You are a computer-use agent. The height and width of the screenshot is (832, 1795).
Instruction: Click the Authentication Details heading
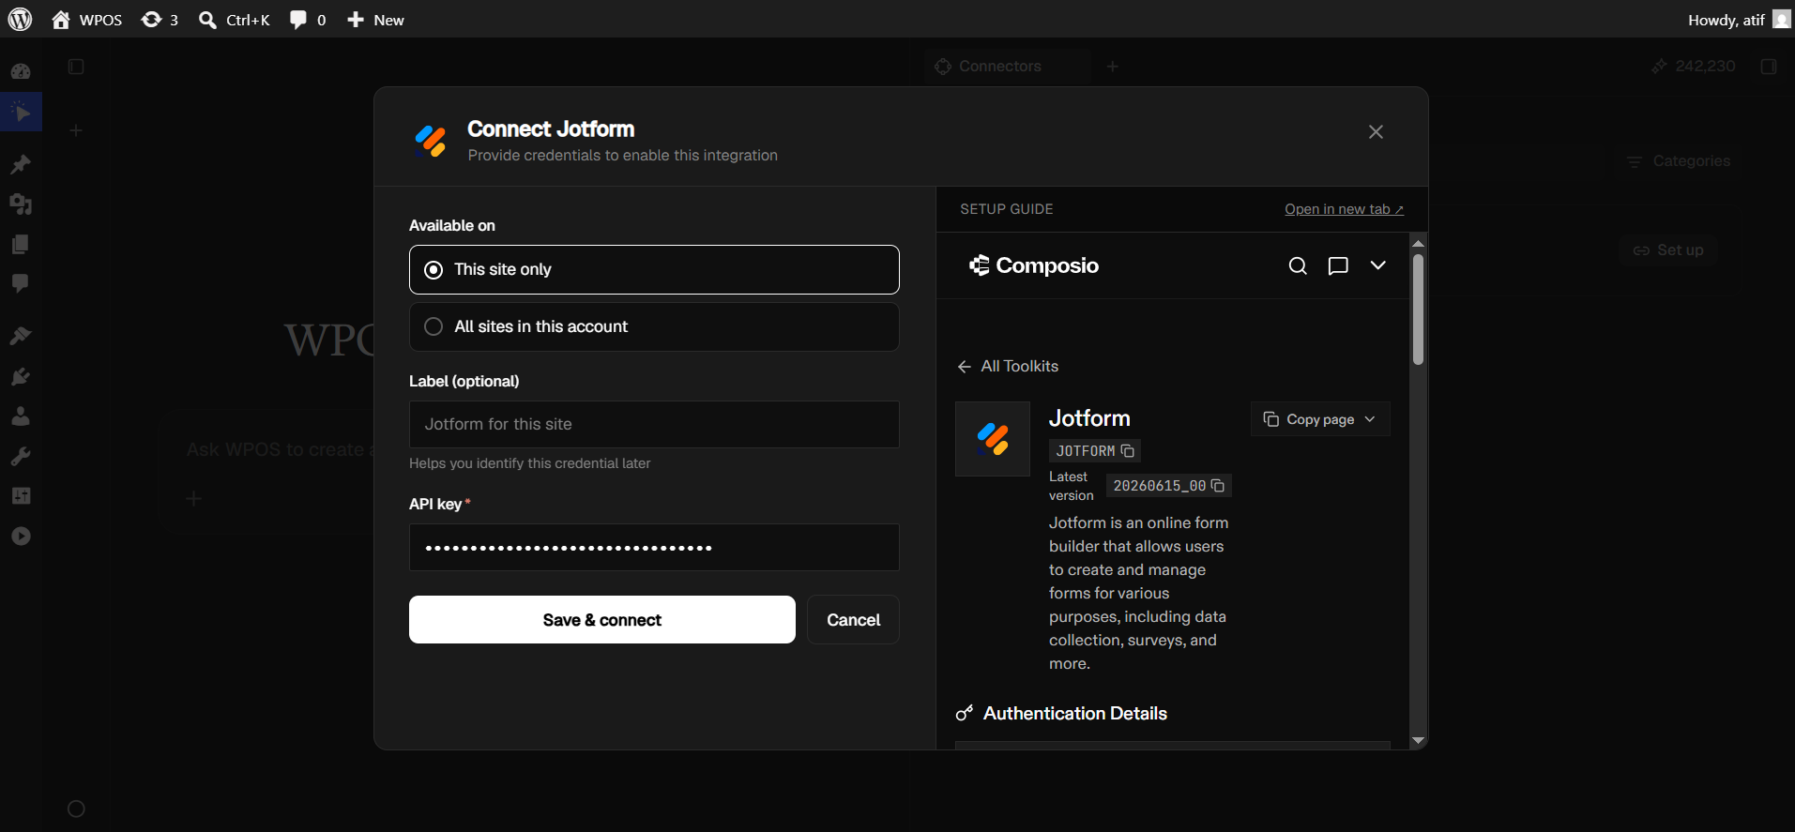point(1075,714)
